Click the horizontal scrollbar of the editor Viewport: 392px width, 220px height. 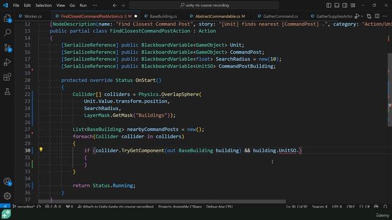[x=162, y=201]
